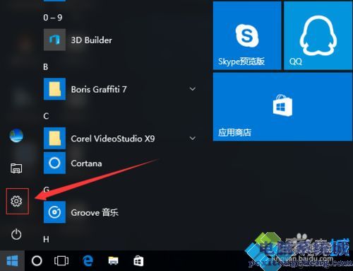The height and width of the screenshot is (271, 353).
Task: Select the Corel VideoStudio X9 label
Action: pos(113,139)
